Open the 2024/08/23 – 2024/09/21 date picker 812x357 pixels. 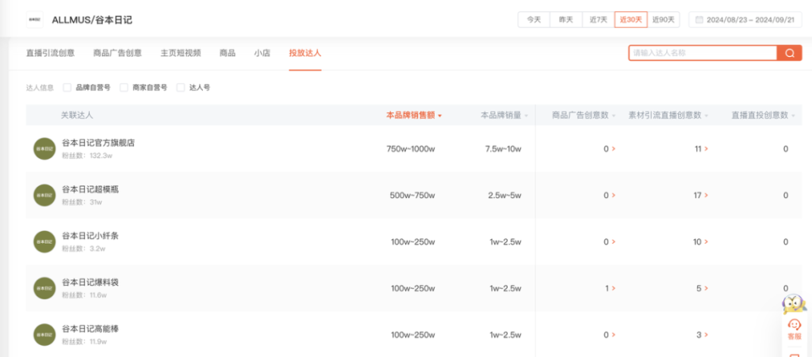(x=745, y=20)
